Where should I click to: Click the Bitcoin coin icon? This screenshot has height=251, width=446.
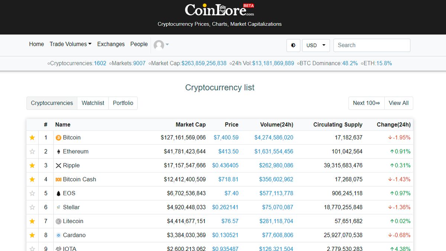58,137
